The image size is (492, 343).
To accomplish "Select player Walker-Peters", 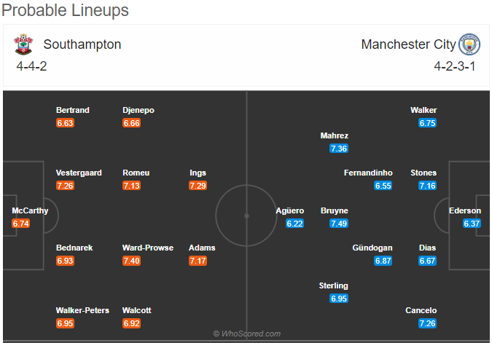I will click(x=82, y=310).
